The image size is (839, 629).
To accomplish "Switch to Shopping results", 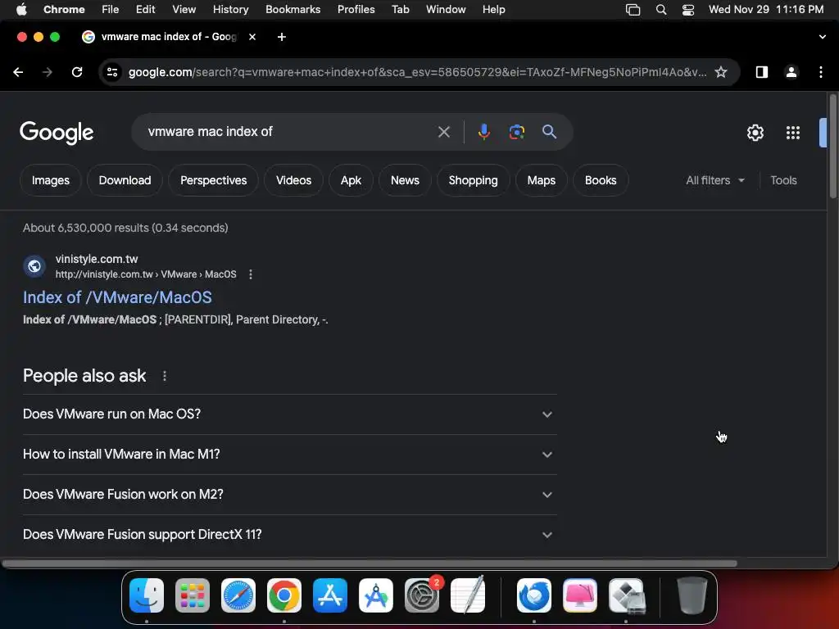I will pyautogui.click(x=473, y=181).
